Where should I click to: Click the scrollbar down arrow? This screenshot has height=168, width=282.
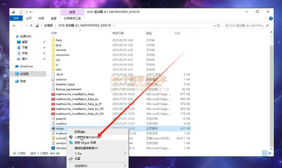tap(271, 148)
